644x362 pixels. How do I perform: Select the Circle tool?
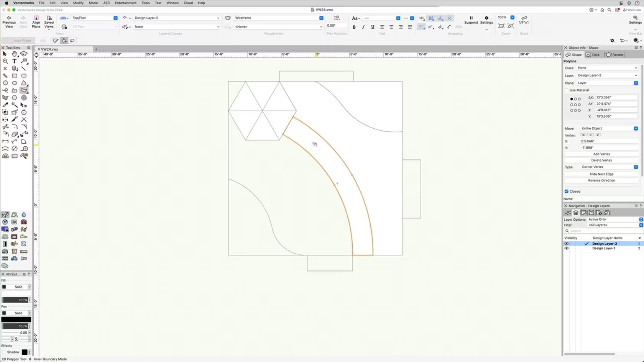point(5,83)
